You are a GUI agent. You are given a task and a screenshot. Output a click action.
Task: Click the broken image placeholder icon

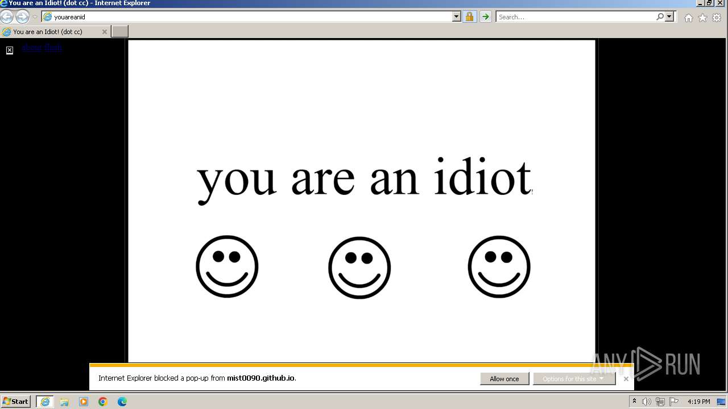pyautogui.click(x=10, y=51)
